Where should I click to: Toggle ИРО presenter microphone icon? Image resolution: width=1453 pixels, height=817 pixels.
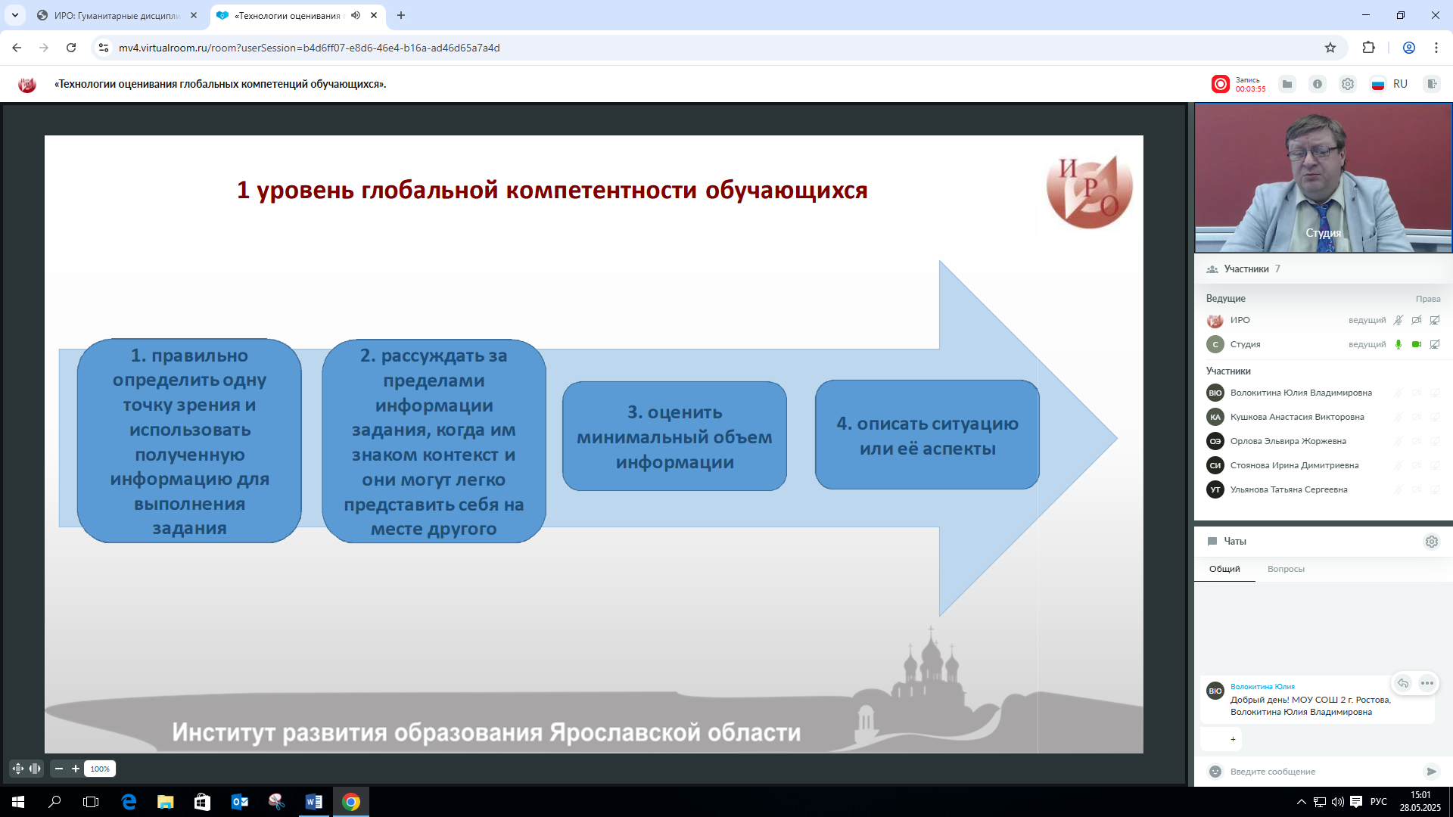[1399, 320]
